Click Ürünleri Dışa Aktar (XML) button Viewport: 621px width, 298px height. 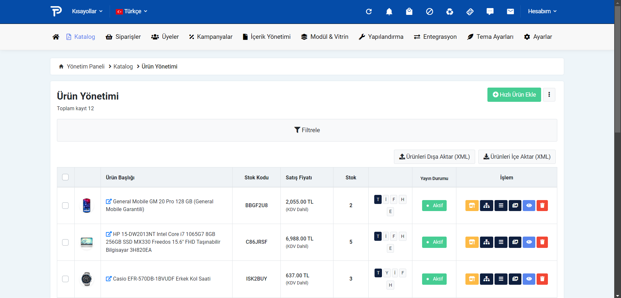coord(434,157)
